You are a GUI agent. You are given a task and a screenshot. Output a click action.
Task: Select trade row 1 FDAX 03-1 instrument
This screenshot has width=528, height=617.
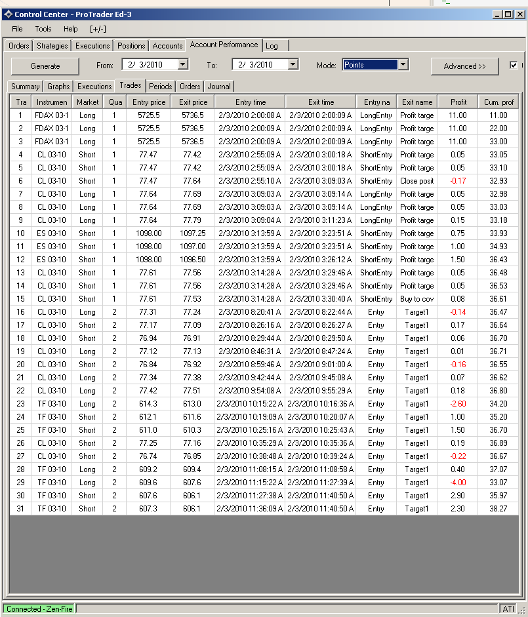pos(52,115)
